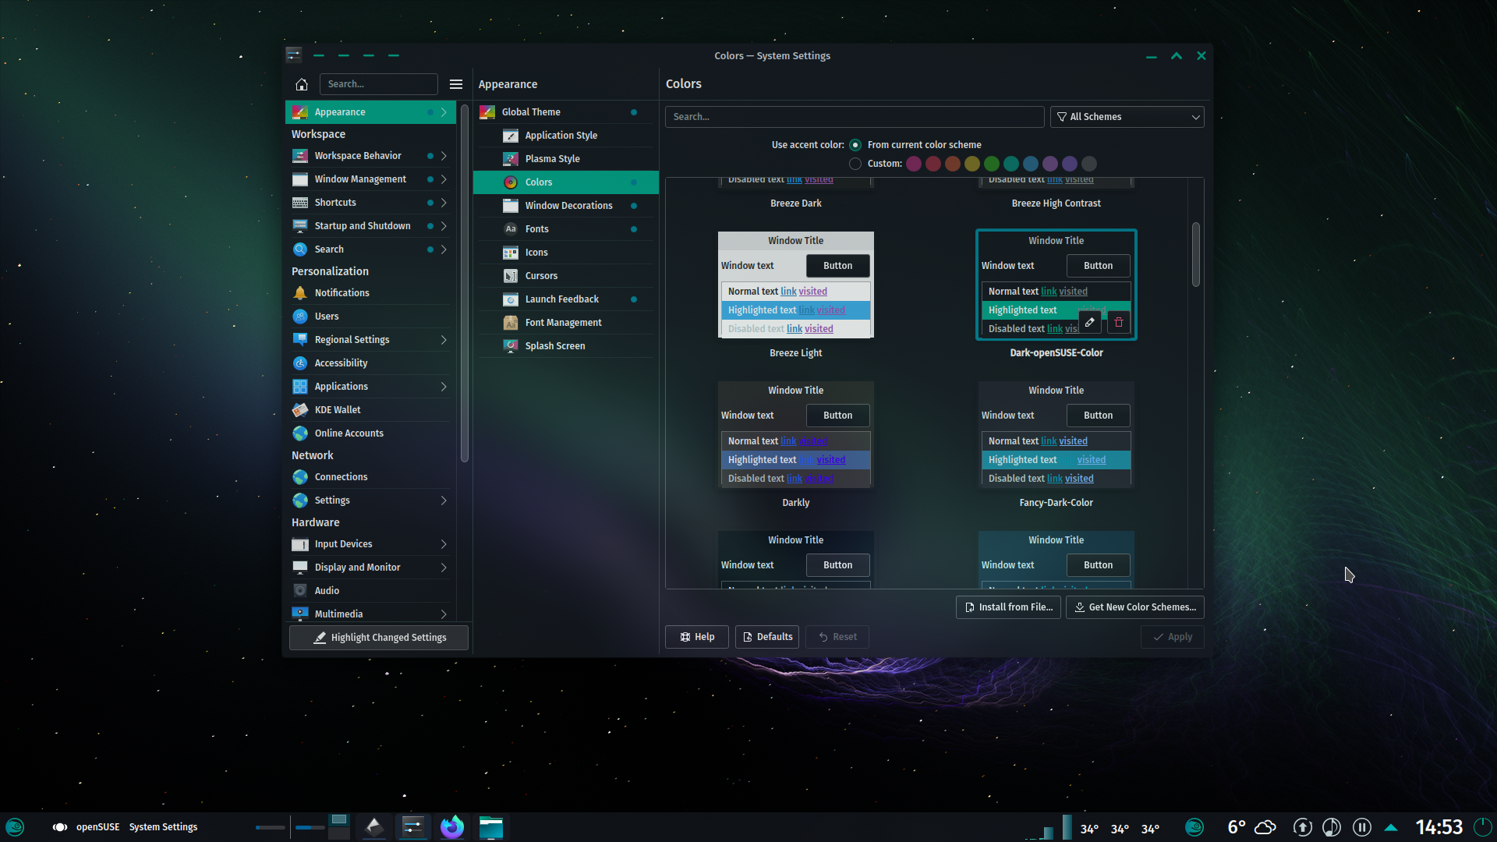Open the All Schemes filter dropdown
The image size is (1497, 842).
click(1127, 117)
